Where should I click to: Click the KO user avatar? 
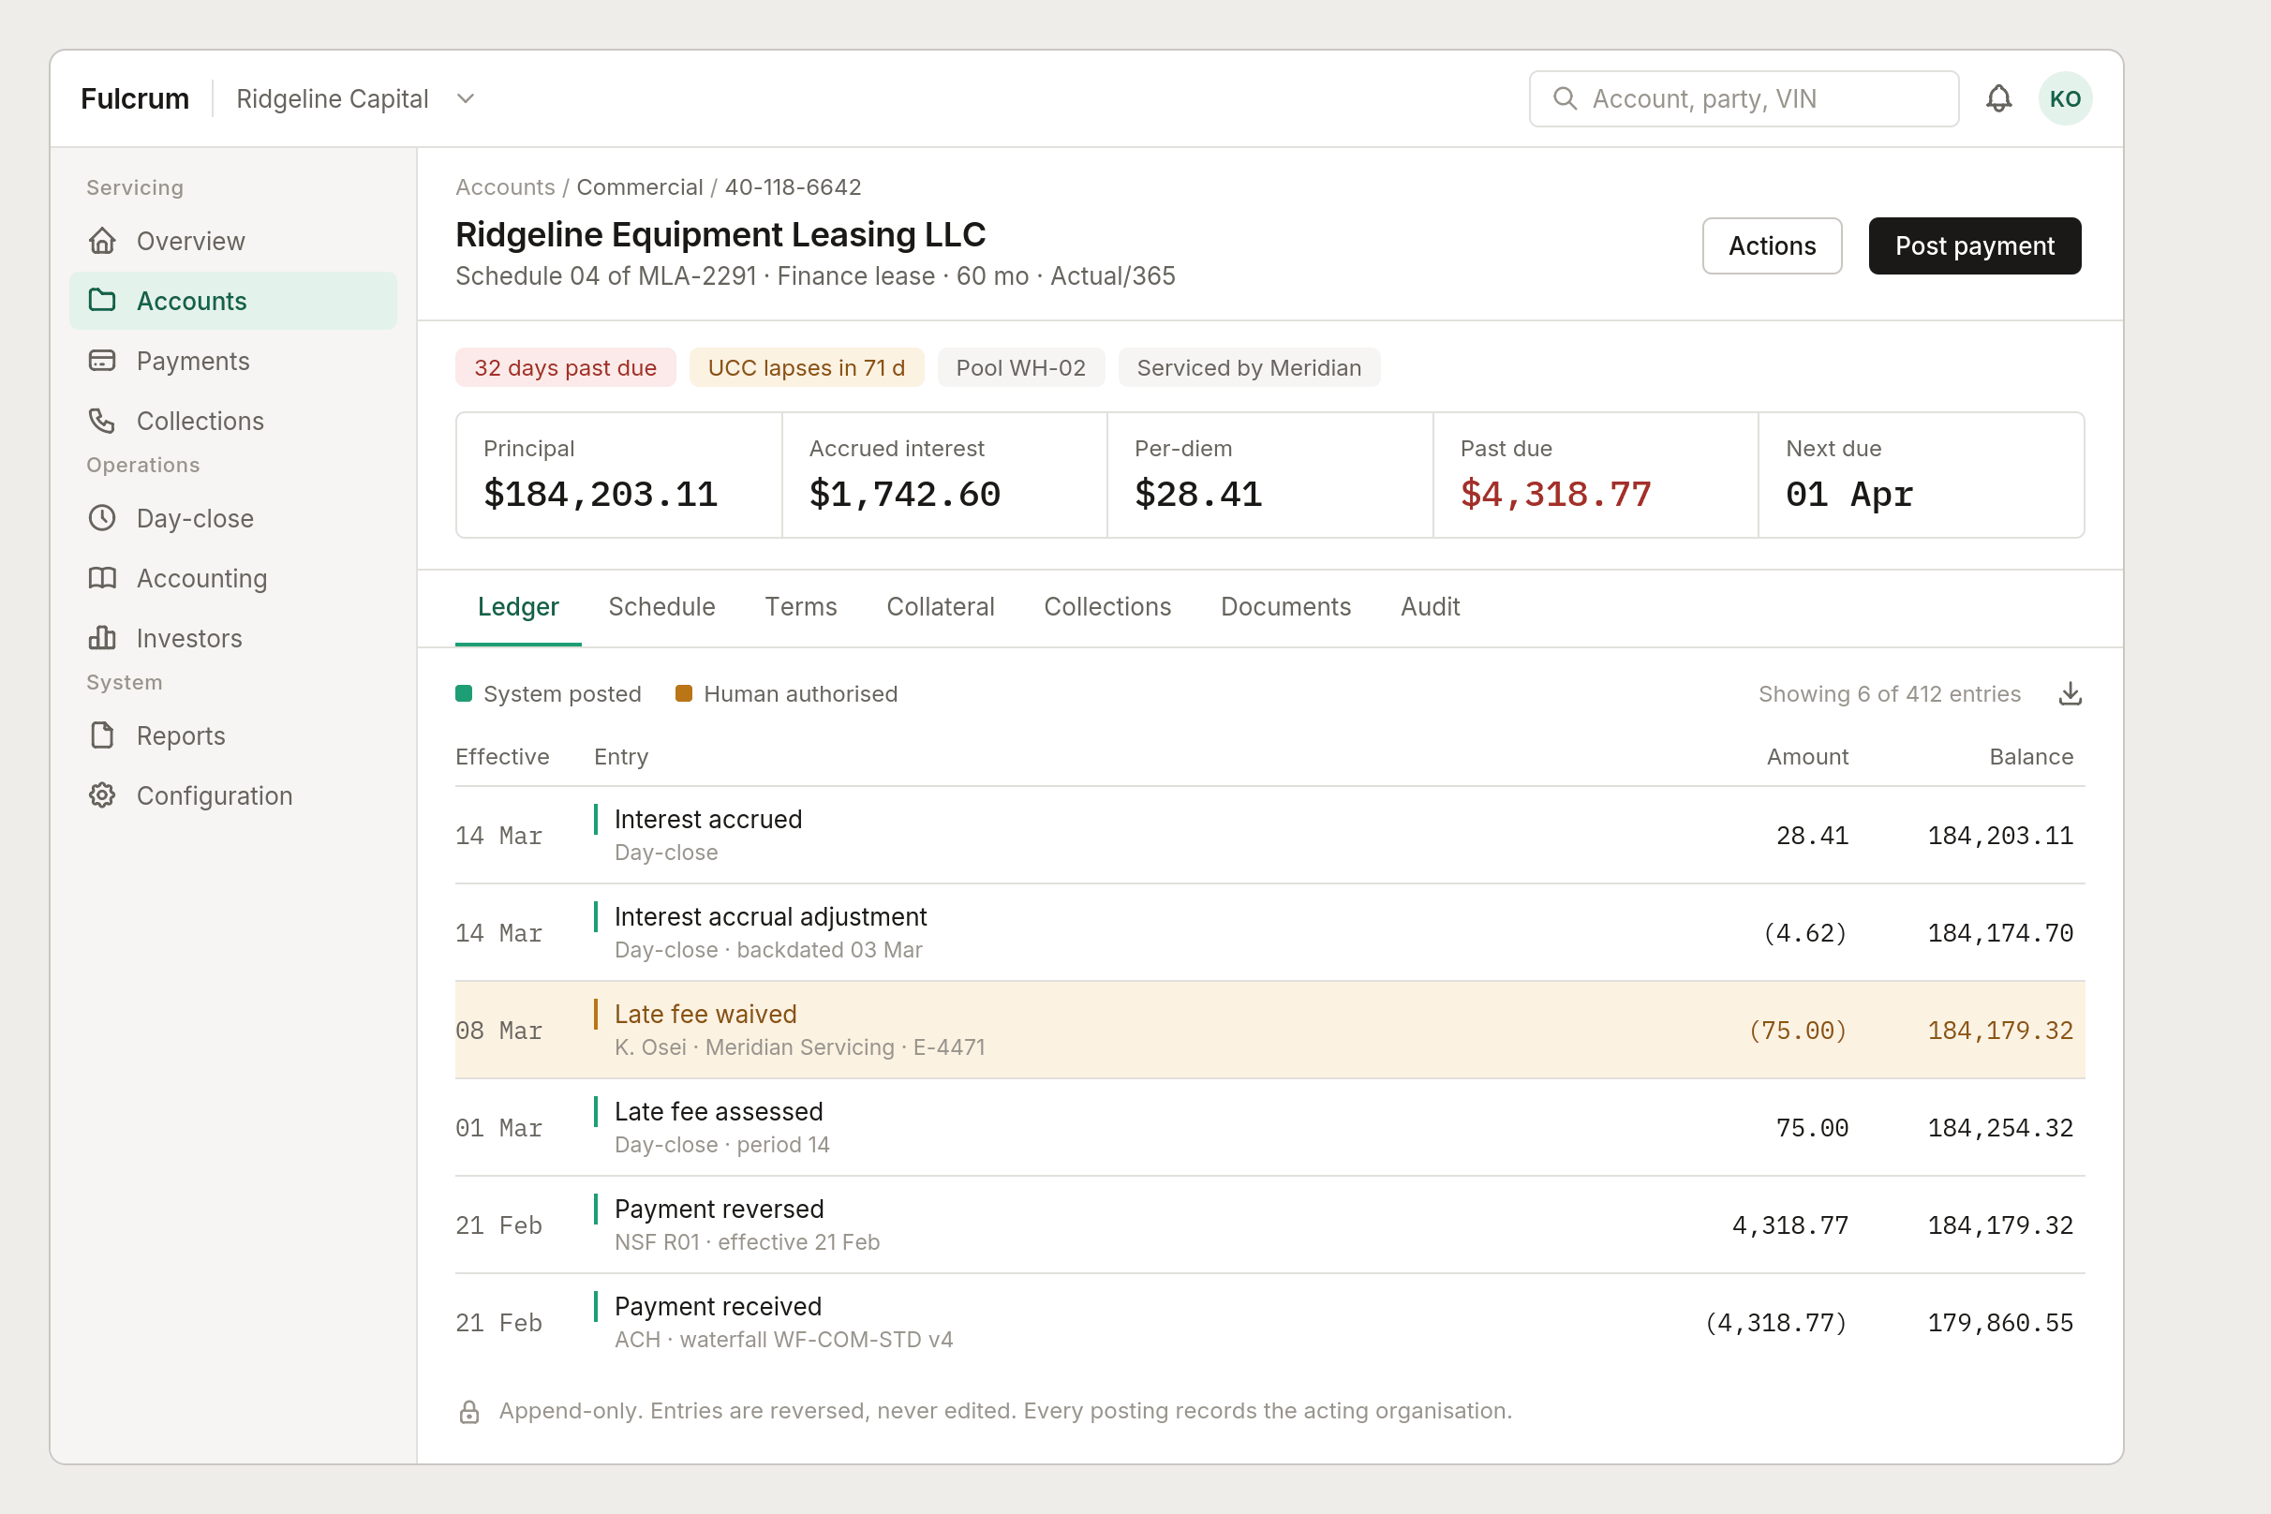(x=2064, y=98)
